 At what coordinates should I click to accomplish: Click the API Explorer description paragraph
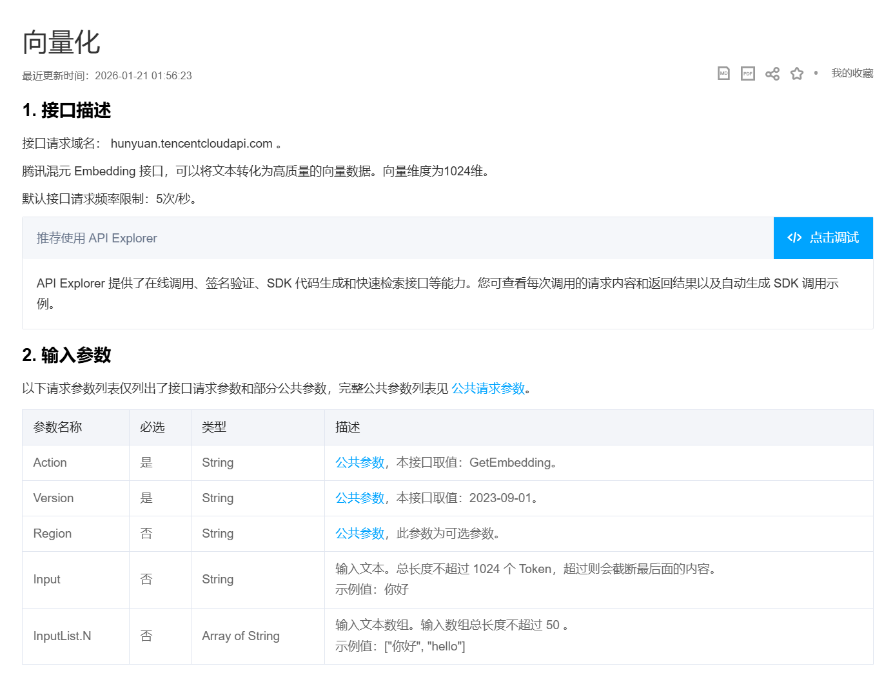click(x=438, y=293)
